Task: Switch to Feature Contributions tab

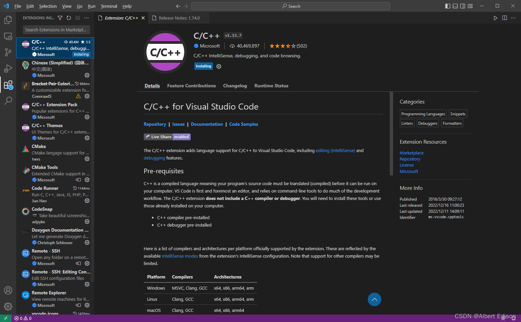Action: 191,86
